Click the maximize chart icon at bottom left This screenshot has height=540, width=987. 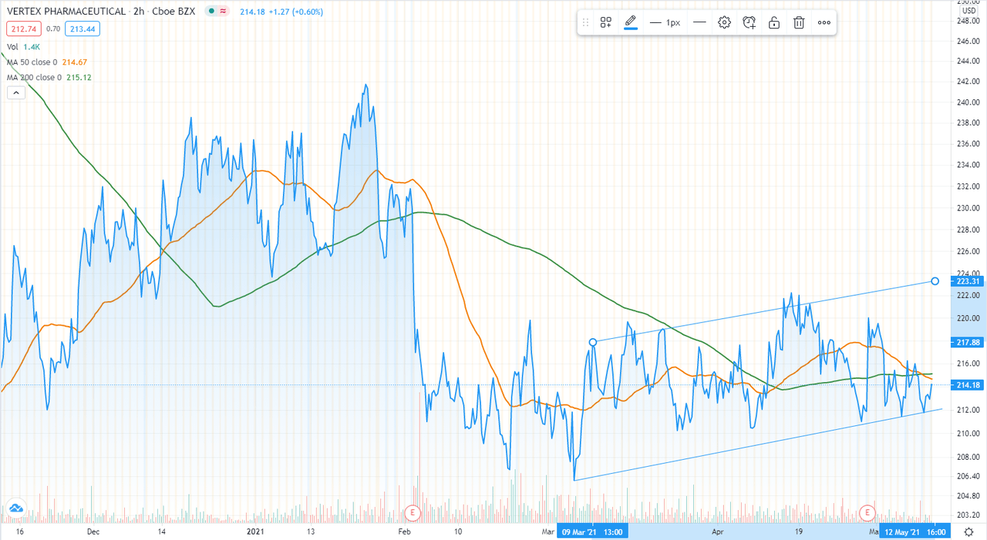tap(15, 508)
